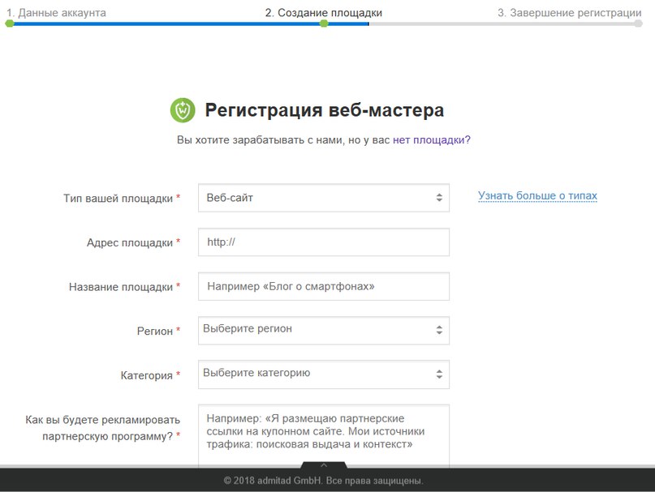Click the 'Регистрация веб-мастера' heading

(x=324, y=110)
